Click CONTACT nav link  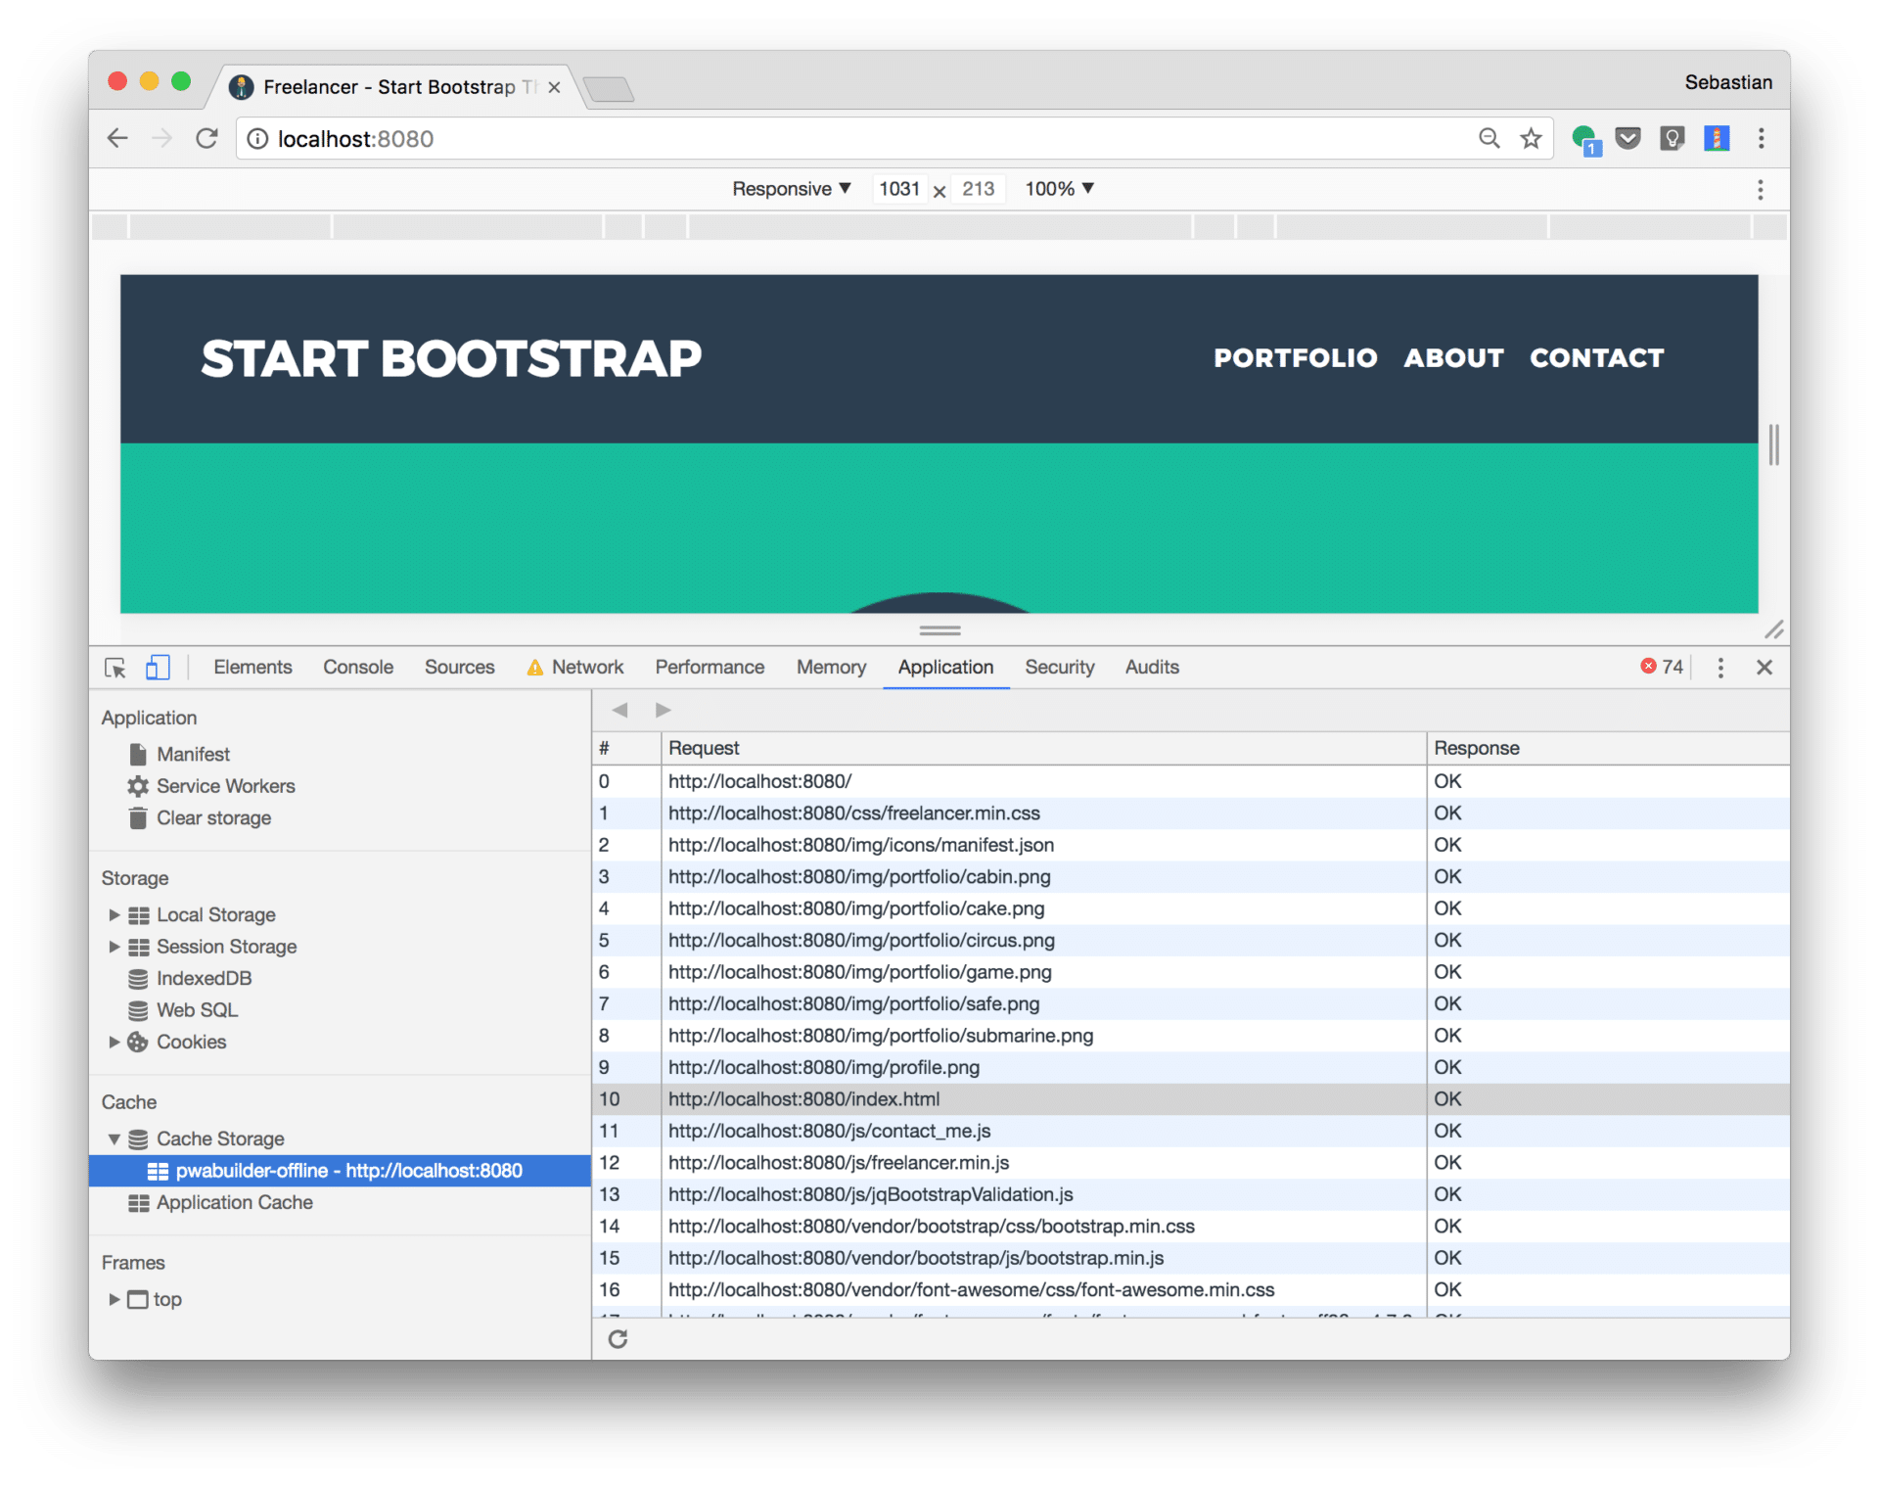tap(1596, 358)
